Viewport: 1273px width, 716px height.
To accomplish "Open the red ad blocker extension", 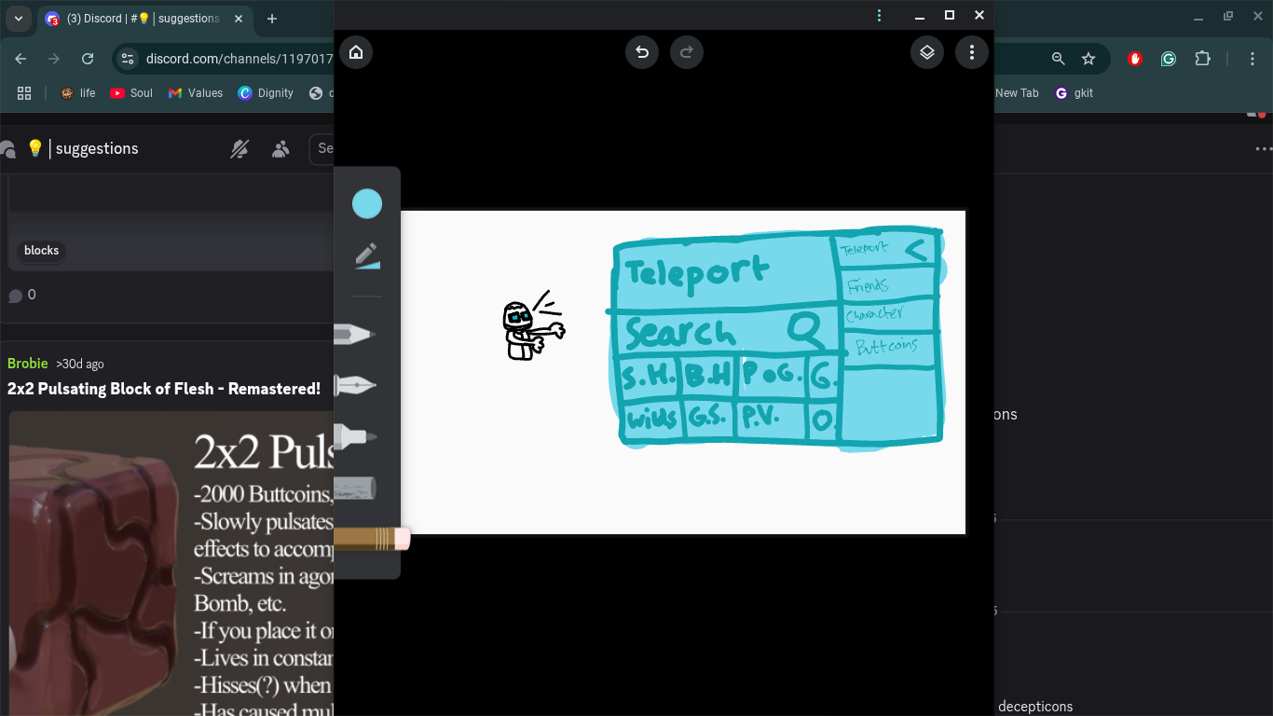I will pos(1134,59).
